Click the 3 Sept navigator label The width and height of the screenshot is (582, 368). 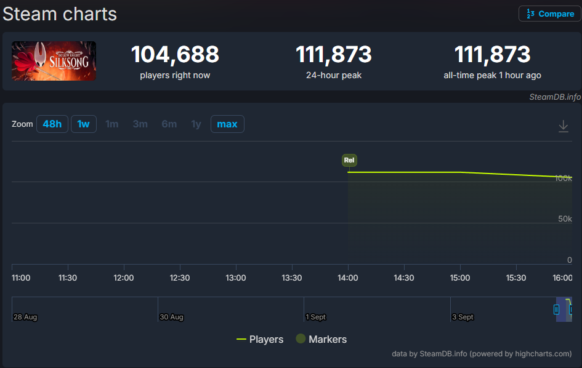coord(463,317)
